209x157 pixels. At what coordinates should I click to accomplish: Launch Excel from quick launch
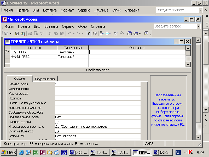36,152
